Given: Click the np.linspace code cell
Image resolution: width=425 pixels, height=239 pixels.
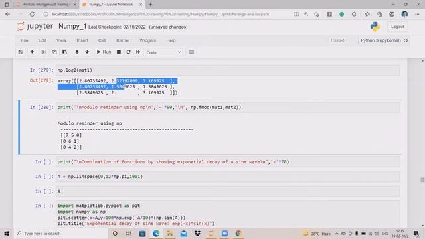Looking at the screenshot, I should (228, 177).
